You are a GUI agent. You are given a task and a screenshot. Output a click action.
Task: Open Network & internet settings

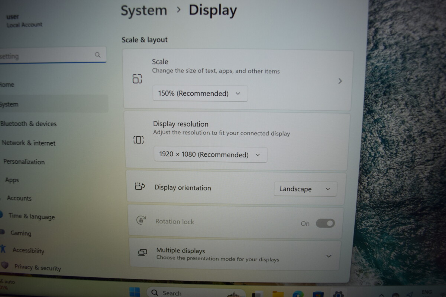pos(29,143)
